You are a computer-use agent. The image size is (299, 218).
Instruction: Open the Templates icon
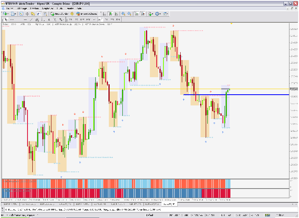(x=165, y=14)
